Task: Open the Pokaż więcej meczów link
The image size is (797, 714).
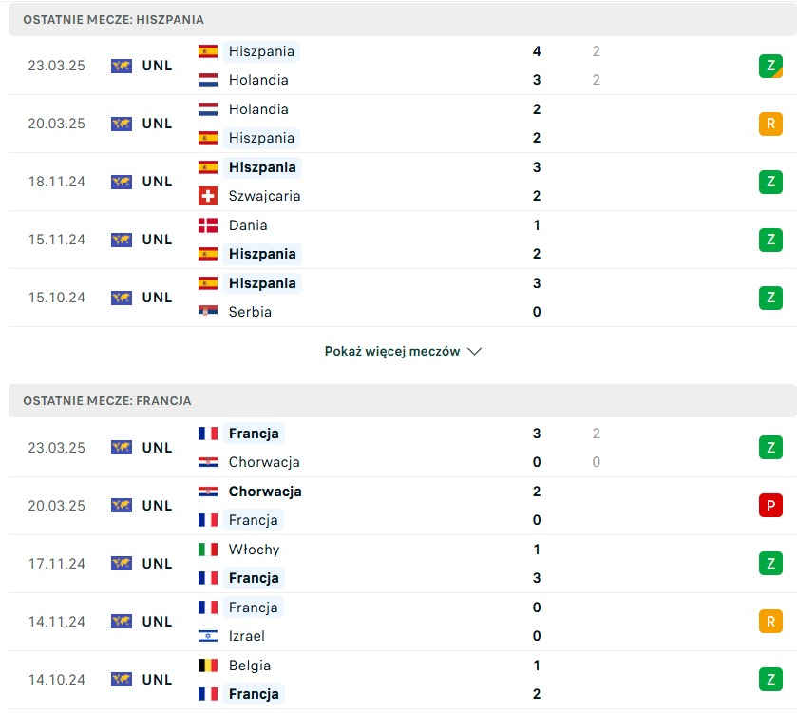Action: tap(392, 352)
